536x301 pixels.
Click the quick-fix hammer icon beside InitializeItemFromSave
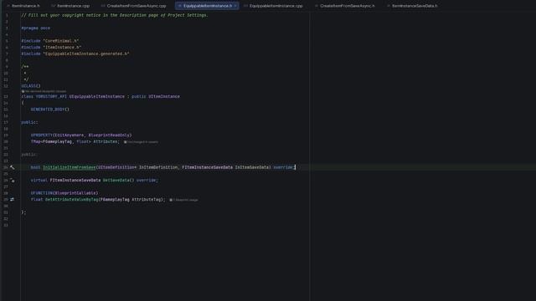pos(13,167)
